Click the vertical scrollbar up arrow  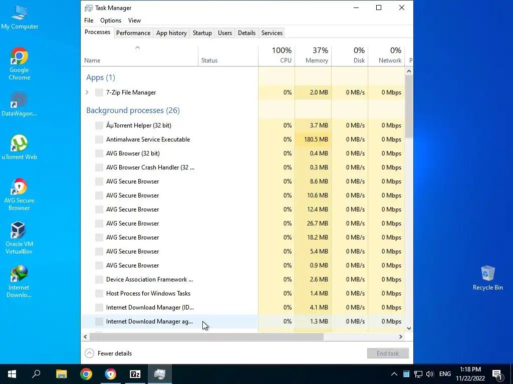[x=409, y=71]
